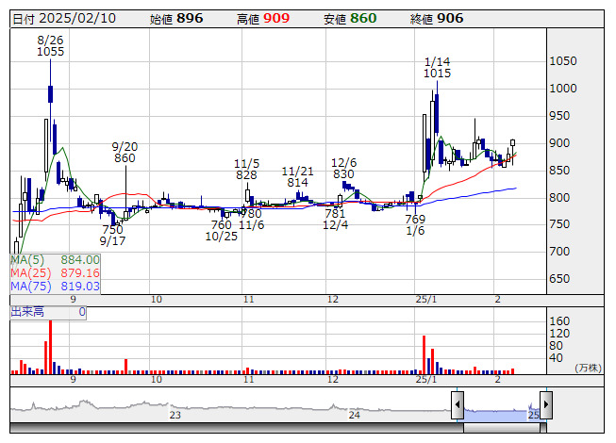Click the 1050 price axis label
The image size is (616, 443).
pyautogui.click(x=563, y=61)
